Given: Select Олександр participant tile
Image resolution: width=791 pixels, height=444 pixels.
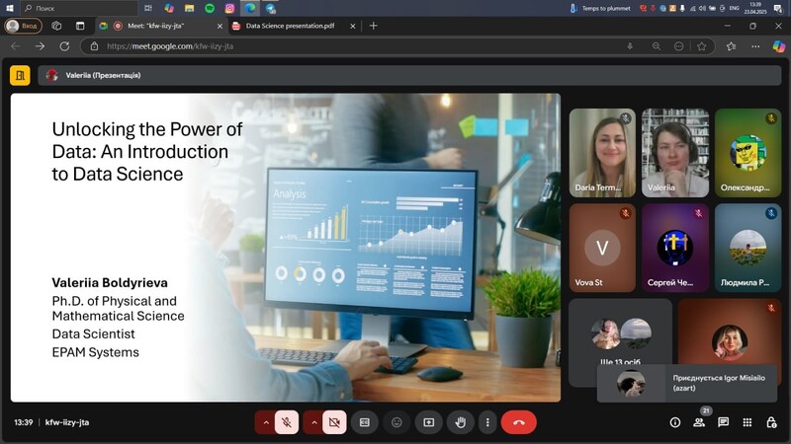Looking at the screenshot, I should (x=747, y=153).
